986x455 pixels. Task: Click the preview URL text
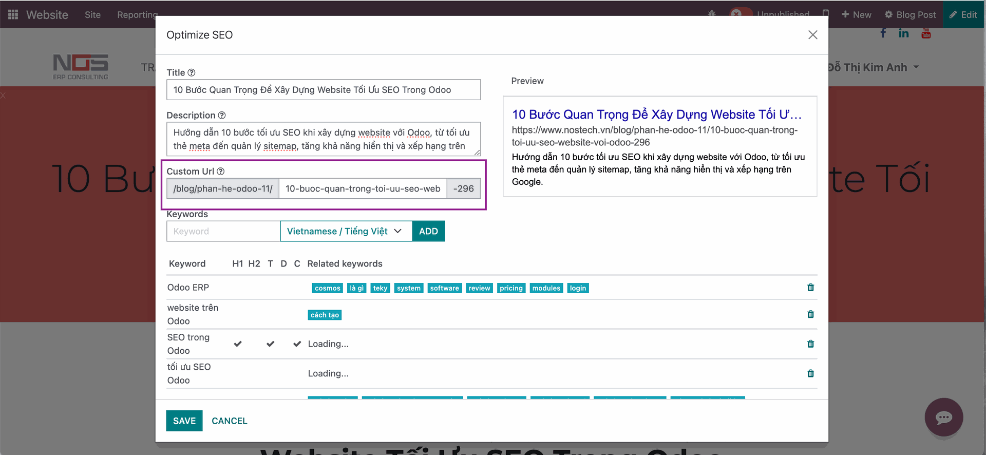click(655, 136)
